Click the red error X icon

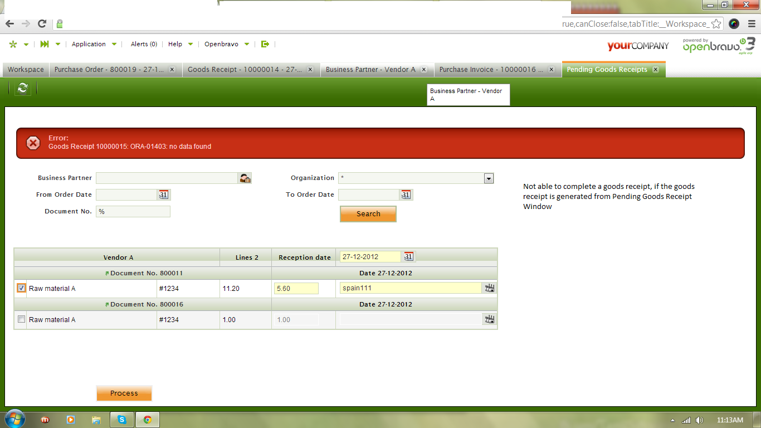(x=33, y=143)
